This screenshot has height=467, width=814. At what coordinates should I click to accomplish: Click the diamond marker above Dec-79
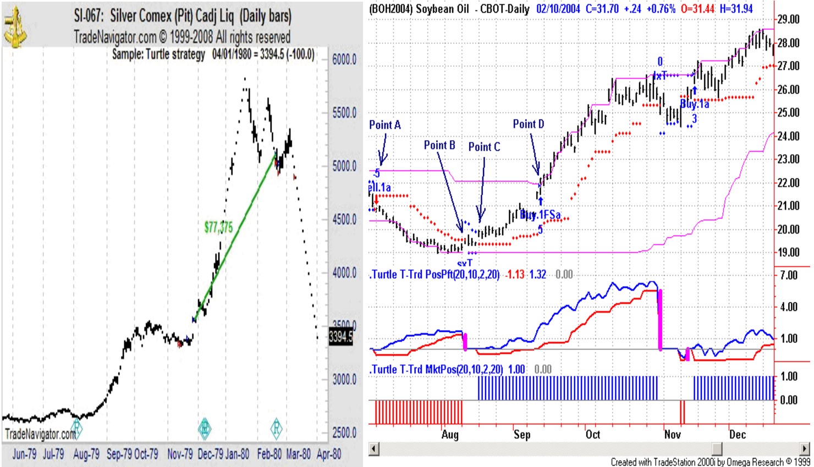click(205, 428)
